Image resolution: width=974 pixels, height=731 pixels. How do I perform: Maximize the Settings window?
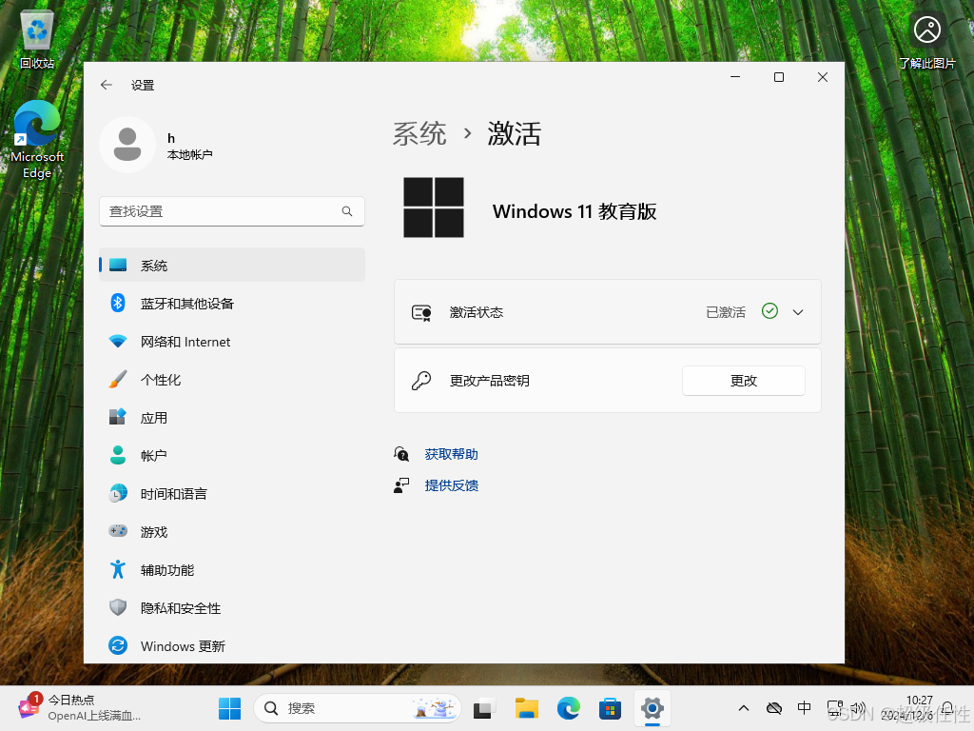click(x=779, y=77)
